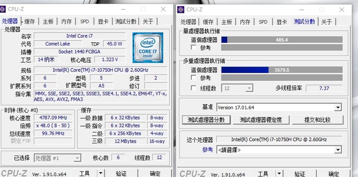The width and height of the screenshot is (358, 177).
Task: Open the SPD tab in the right window
Action: tap(263, 21)
